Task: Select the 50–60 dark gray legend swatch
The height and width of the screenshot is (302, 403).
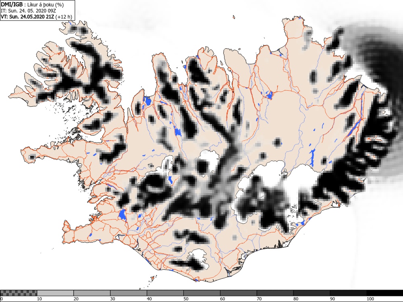Action: pos(202,293)
